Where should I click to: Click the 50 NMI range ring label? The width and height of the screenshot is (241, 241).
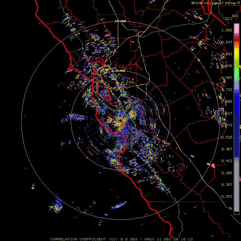(120, 71)
